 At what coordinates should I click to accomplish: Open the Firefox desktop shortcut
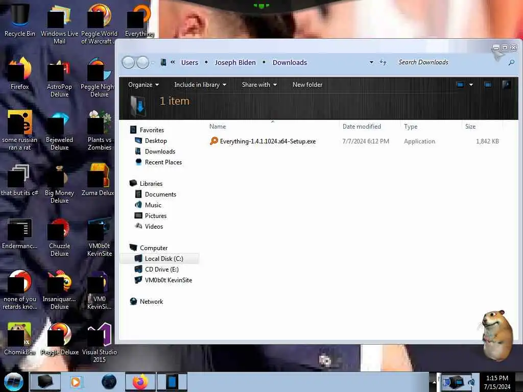tap(20, 73)
